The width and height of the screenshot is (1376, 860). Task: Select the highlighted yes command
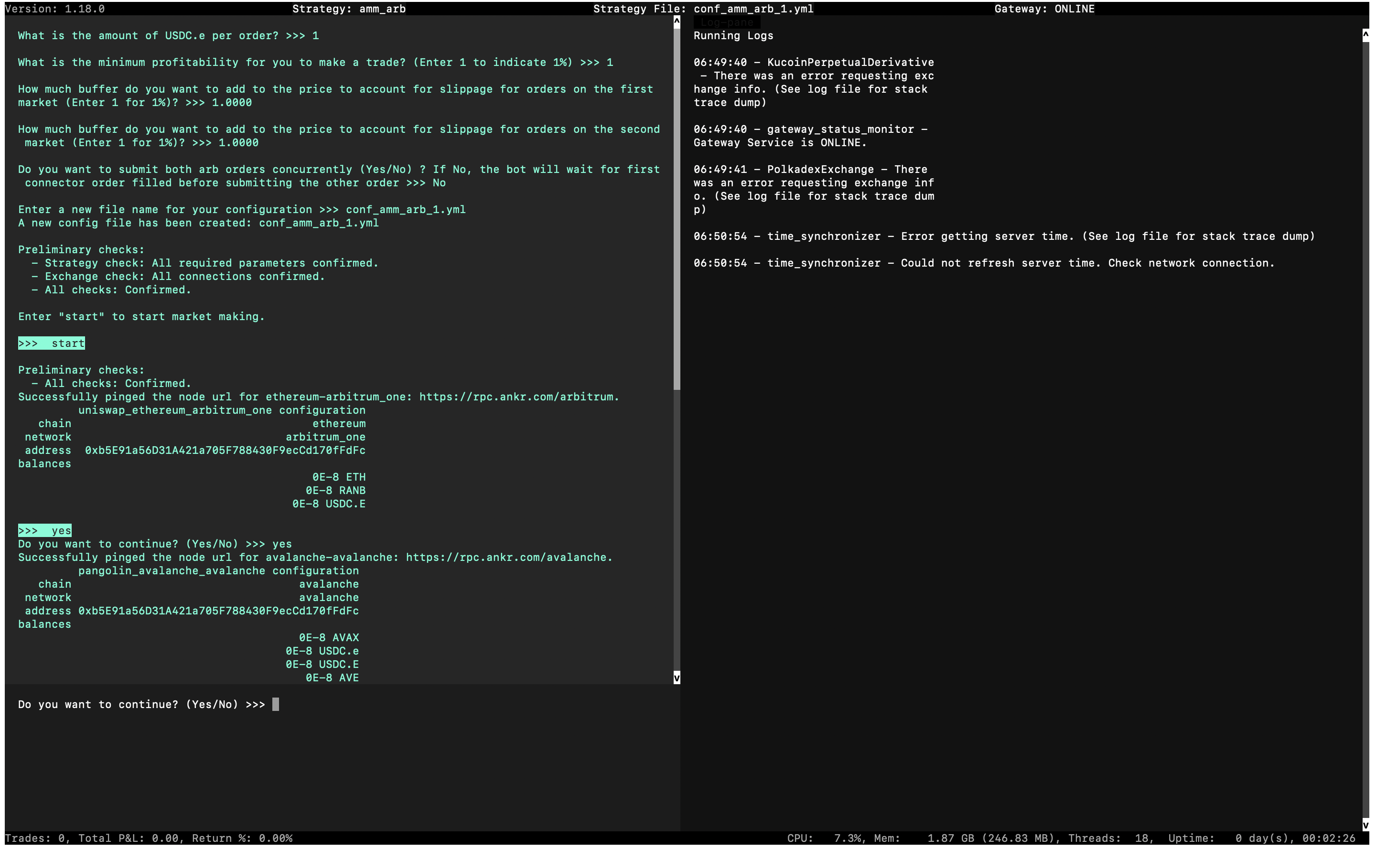(44, 530)
